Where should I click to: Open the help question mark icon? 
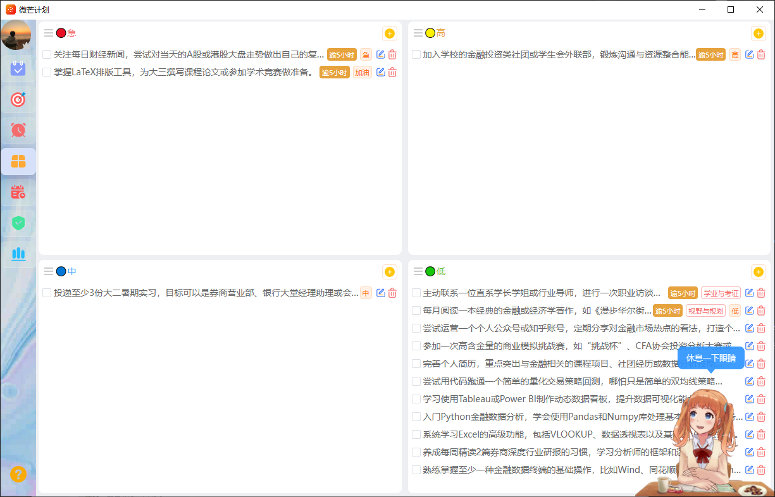pyautogui.click(x=18, y=474)
